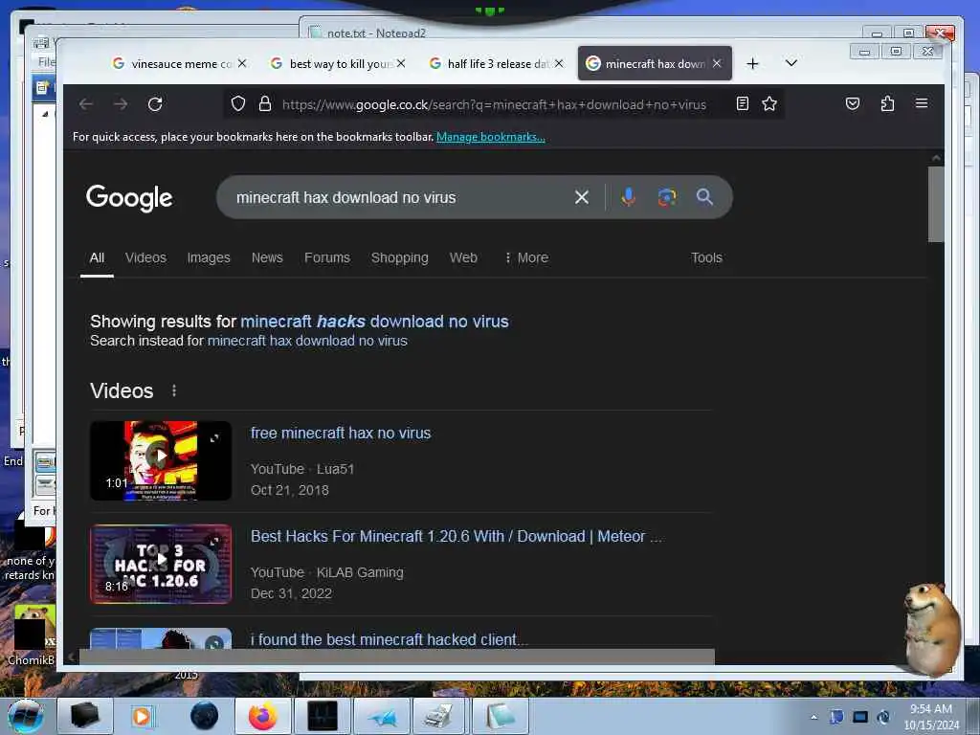Open Firefox from the taskbar
Screen dimensions: 980x735
tap(262, 716)
